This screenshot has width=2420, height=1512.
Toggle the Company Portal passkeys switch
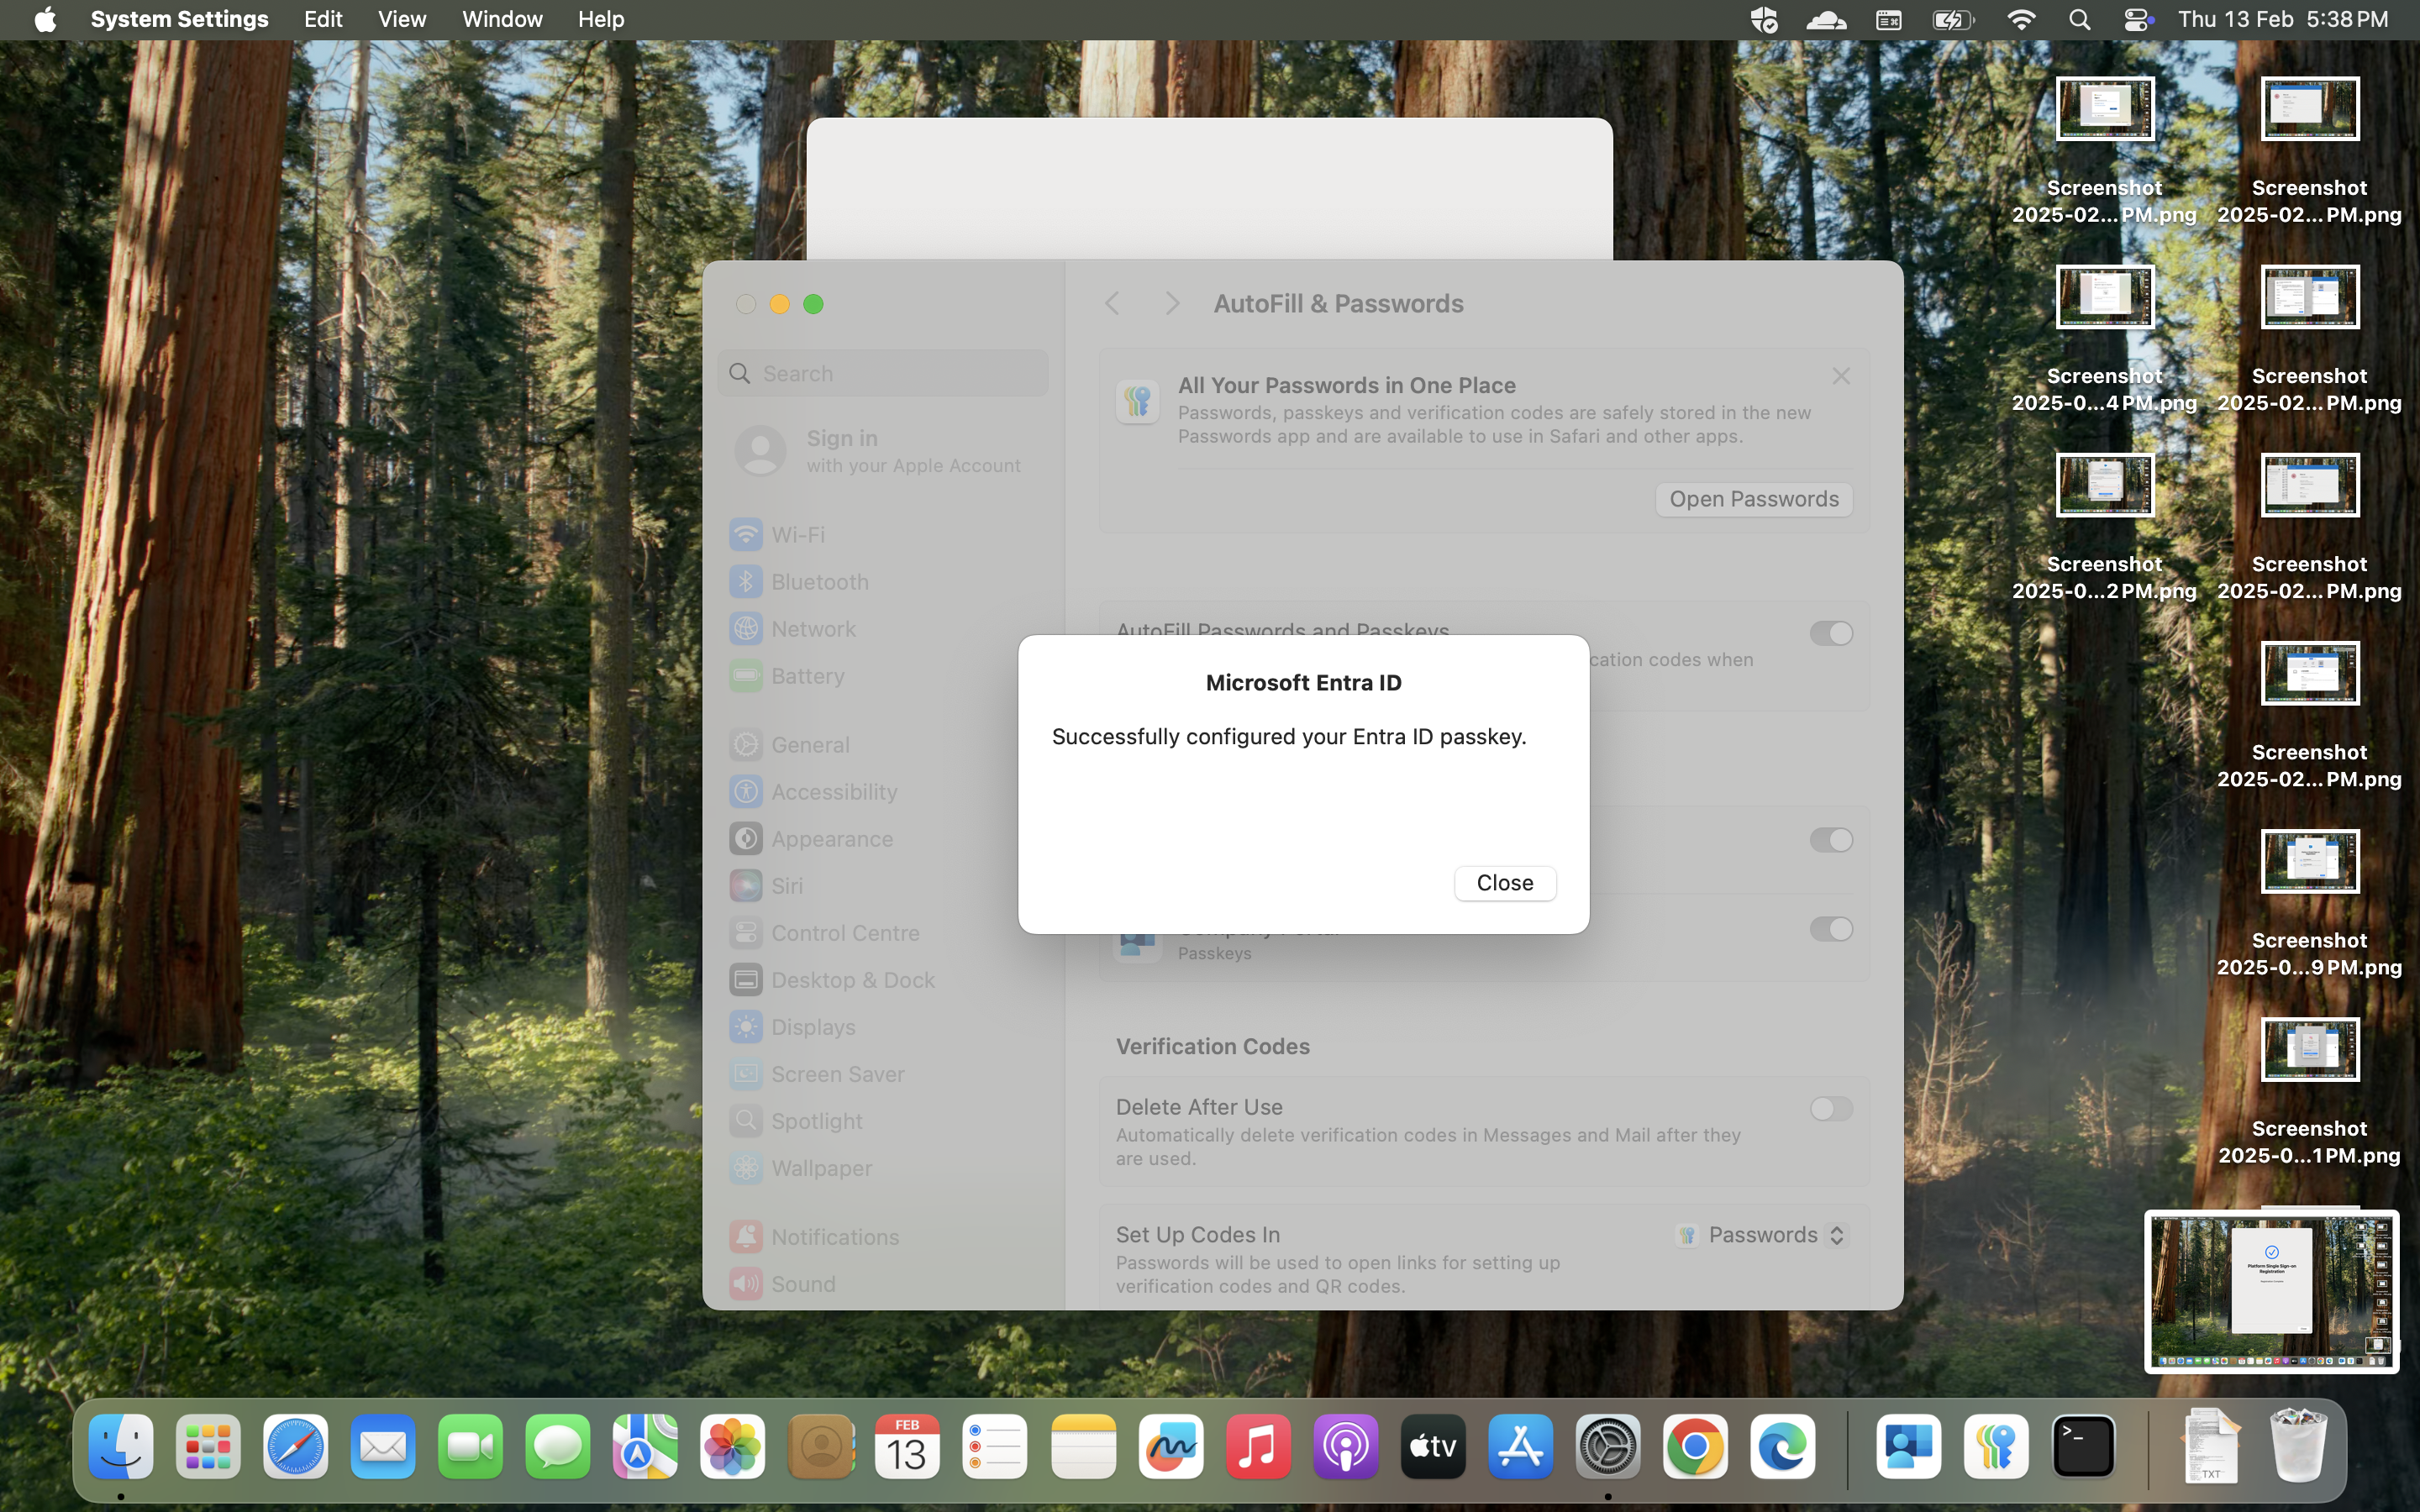pyautogui.click(x=1831, y=929)
